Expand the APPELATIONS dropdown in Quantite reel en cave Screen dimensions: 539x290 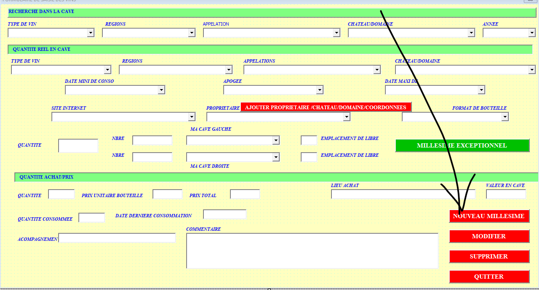coord(376,70)
